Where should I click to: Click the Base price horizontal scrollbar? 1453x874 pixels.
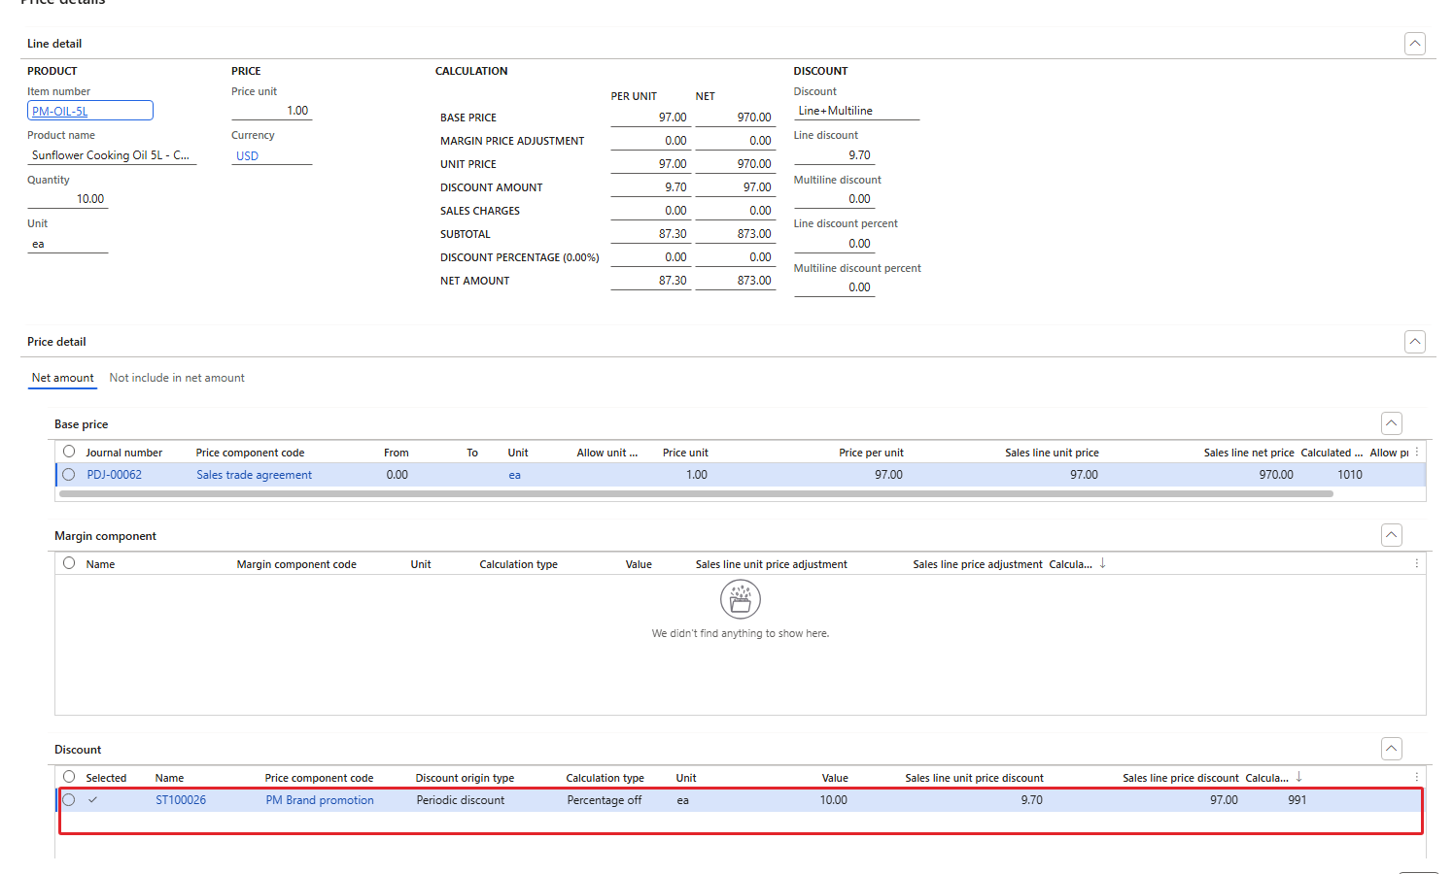[x=696, y=494]
